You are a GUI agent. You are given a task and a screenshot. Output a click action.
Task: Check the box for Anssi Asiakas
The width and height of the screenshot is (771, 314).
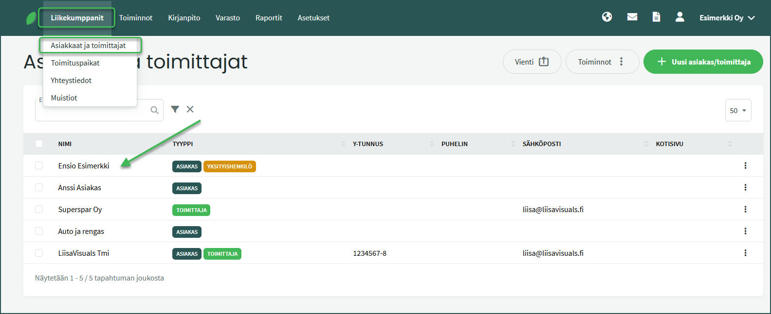point(39,187)
